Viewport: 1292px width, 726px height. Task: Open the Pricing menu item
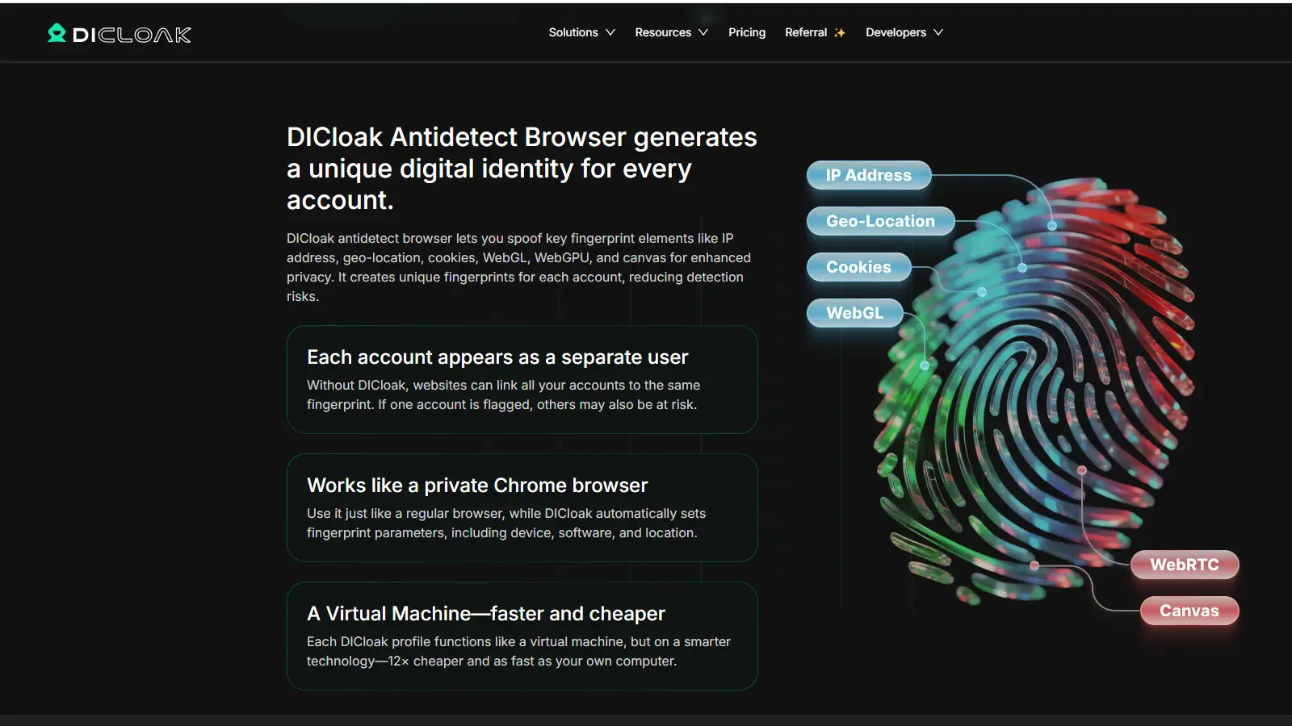click(x=746, y=33)
